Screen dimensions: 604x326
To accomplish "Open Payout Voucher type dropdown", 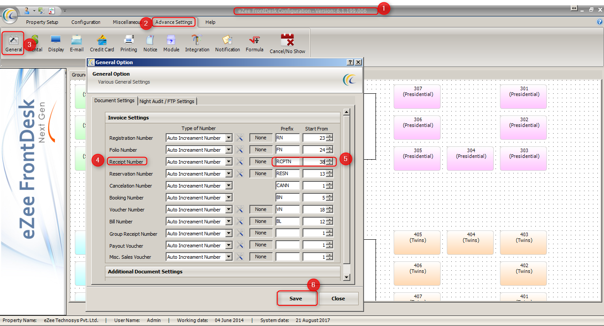I will pyautogui.click(x=228, y=245).
